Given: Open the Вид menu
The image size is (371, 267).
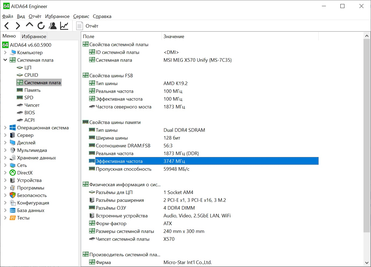Looking at the screenshot, I should click(x=21, y=16).
